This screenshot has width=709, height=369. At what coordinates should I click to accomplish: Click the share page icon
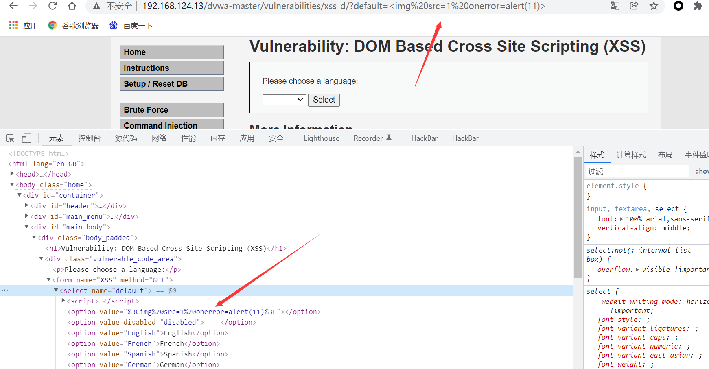[634, 6]
